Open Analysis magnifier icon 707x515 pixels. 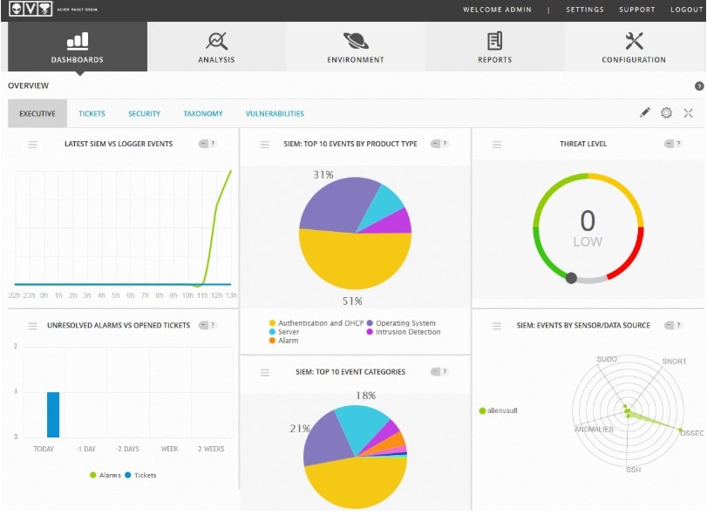point(216,40)
